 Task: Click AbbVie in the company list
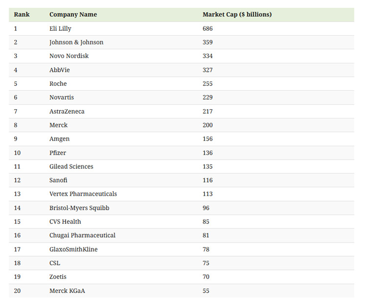(x=60, y=70)
